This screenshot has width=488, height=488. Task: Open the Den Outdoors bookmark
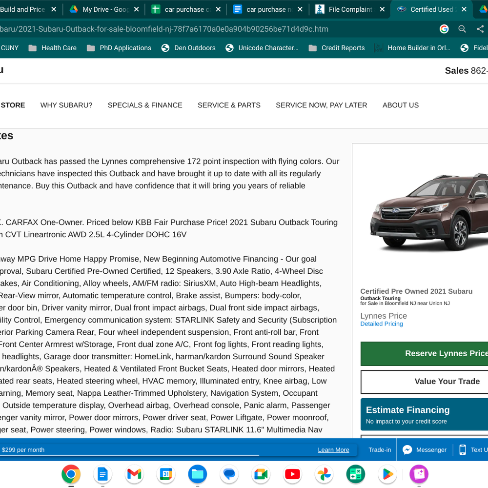pos(188,48)
